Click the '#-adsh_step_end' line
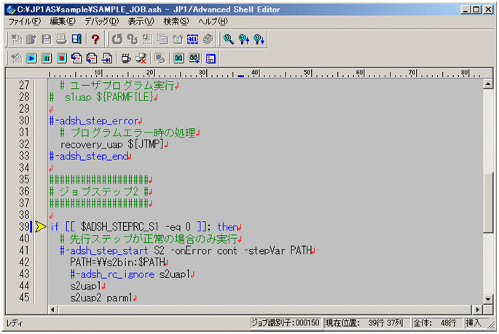This screenshot has height=334, width=499. coord(90,156)
